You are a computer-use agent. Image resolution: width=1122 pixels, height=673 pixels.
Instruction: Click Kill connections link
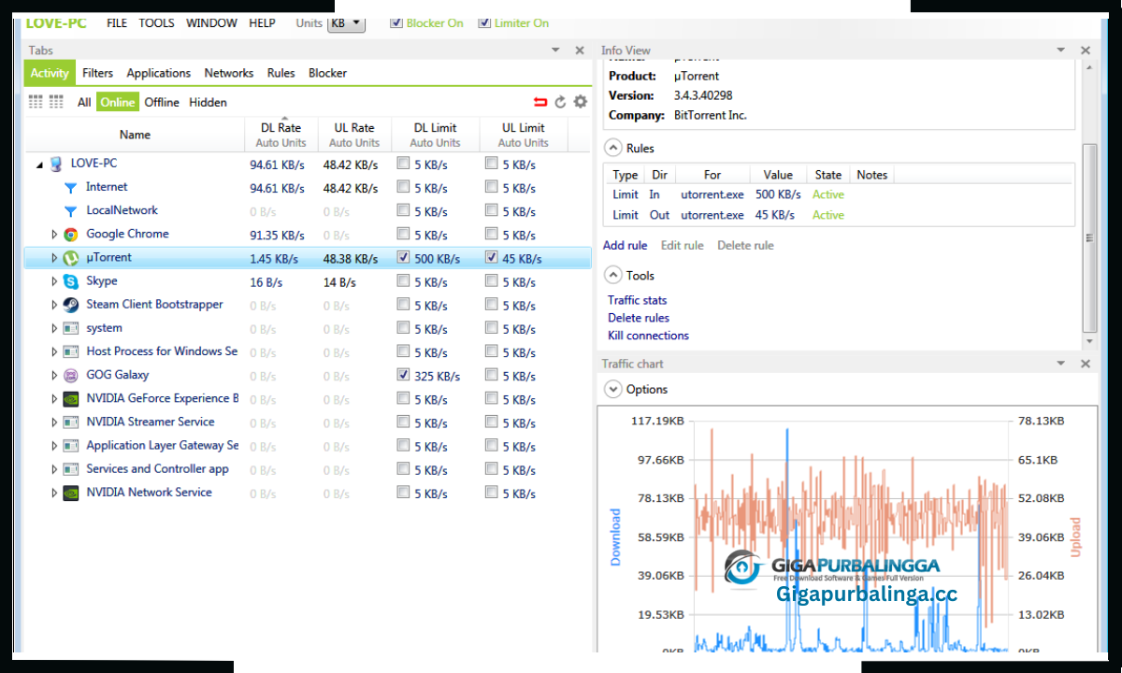[648, 336]
